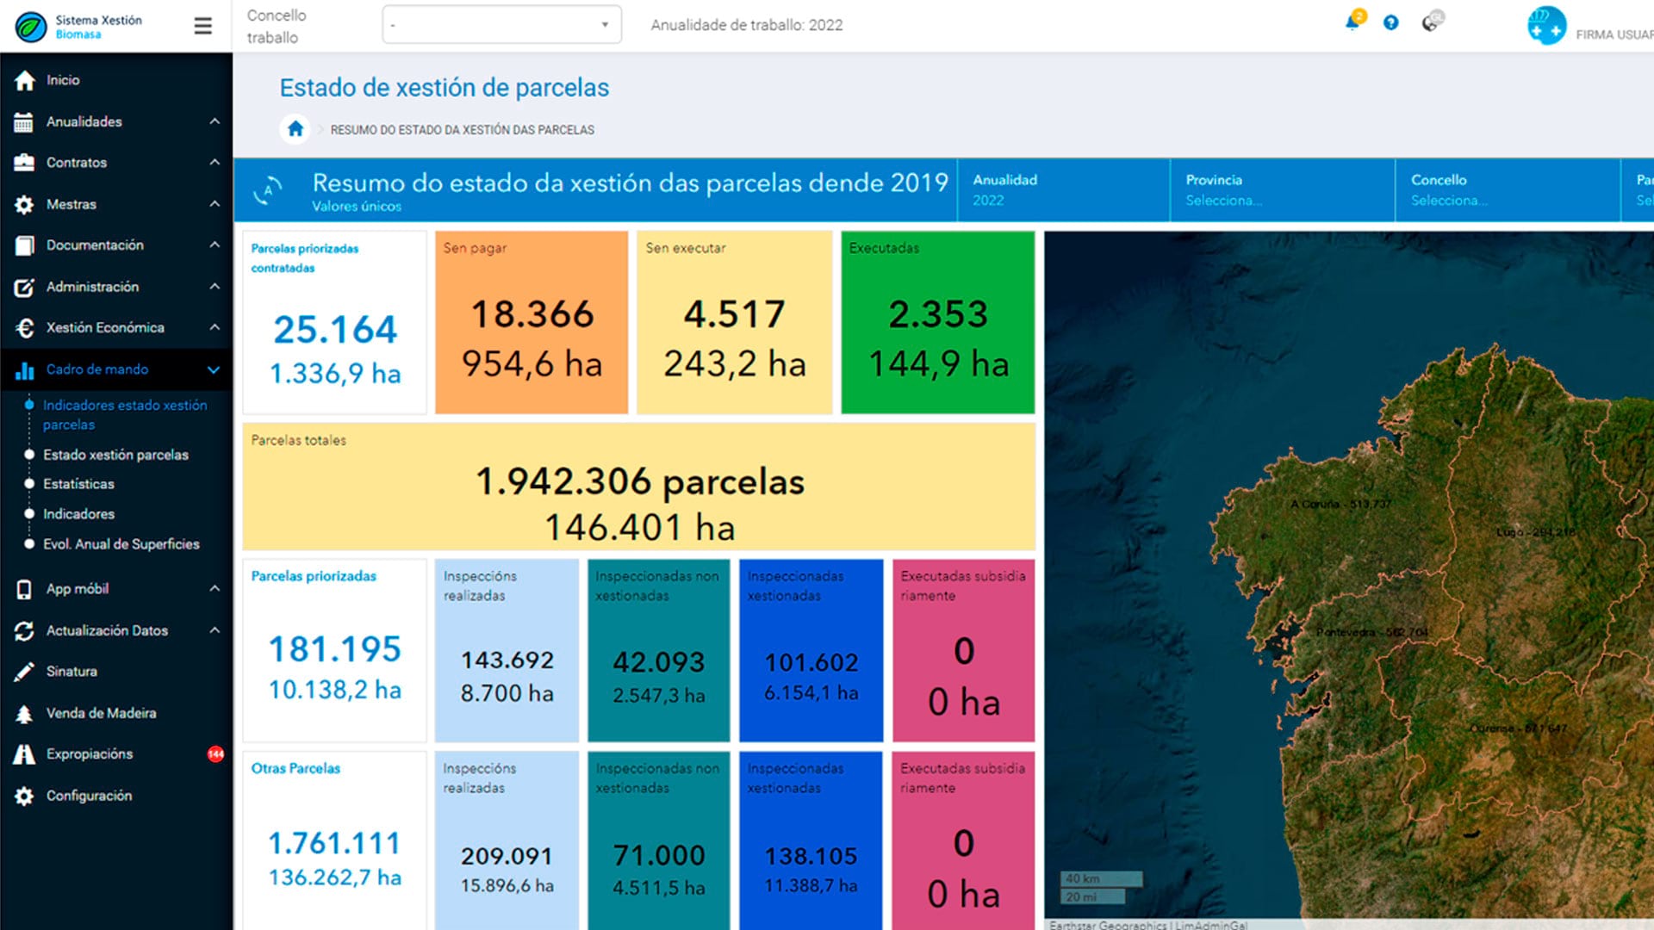The width and height of the screenshot is (1654, 930).
Task: Click the user avatar icon
Action: [1546, 26]
